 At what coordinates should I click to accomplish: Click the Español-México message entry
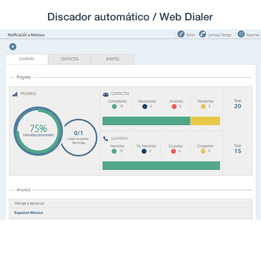[29, 212]
